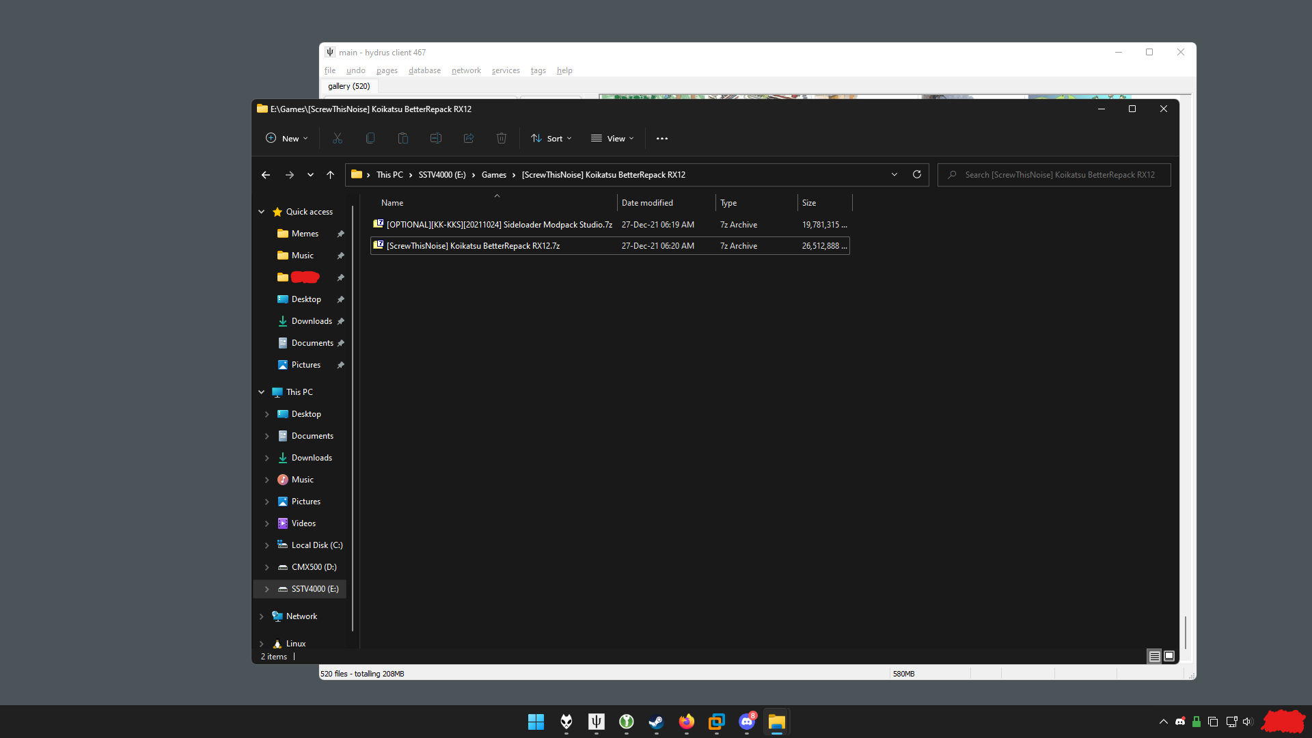Select Koikatsu BetterRepack RX12.7z file

pos(610,246)
